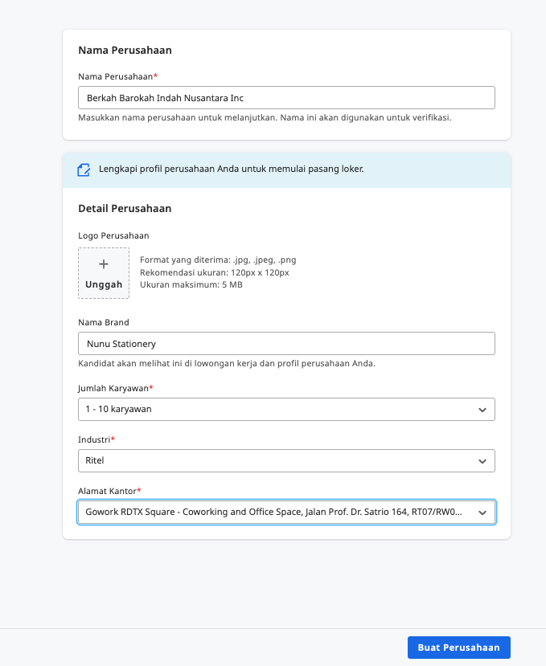
Task: Click the 'Detail Perusahaan' heading
Action: click(125, 209)
